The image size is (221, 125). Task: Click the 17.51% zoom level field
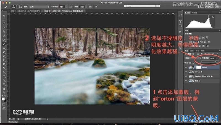pyautogui.click(x=12, y=119)
